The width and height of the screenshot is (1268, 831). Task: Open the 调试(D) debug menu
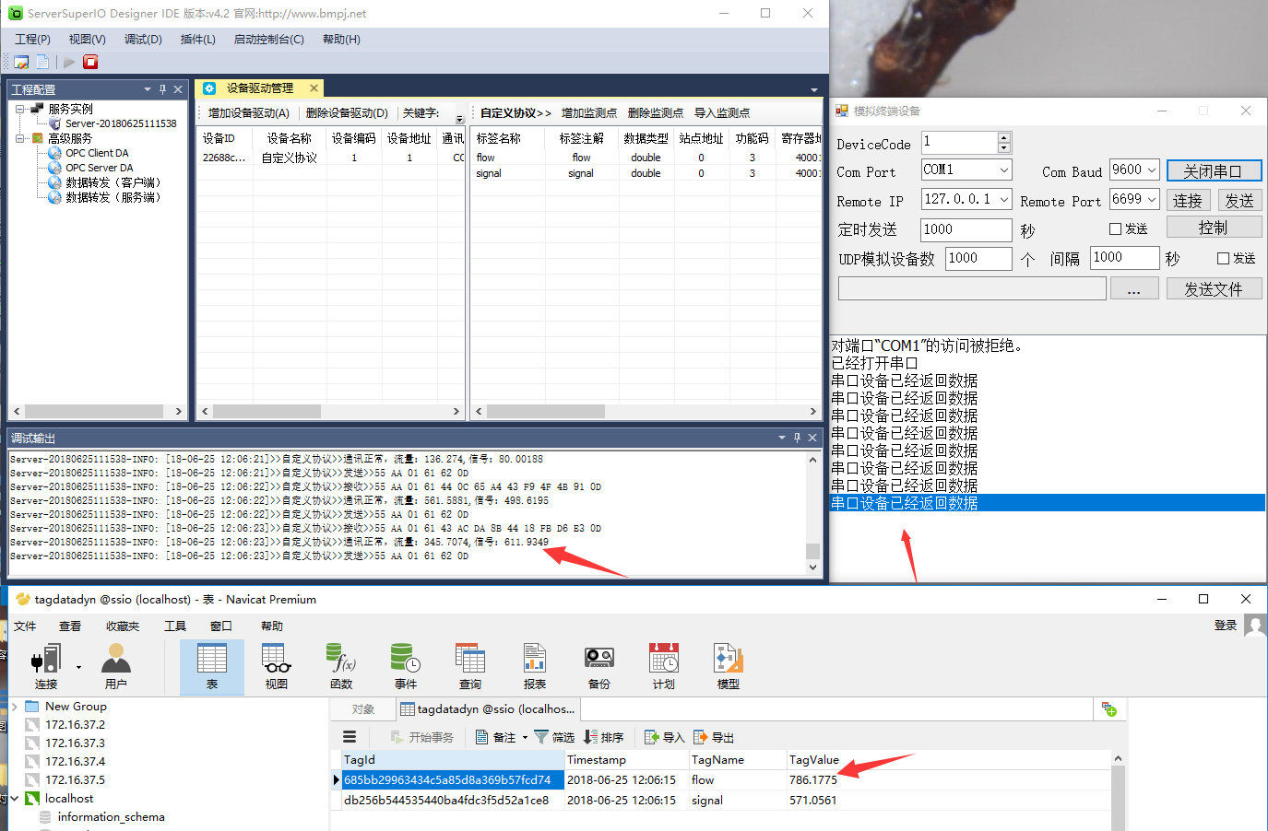click(x=143, y=40)
